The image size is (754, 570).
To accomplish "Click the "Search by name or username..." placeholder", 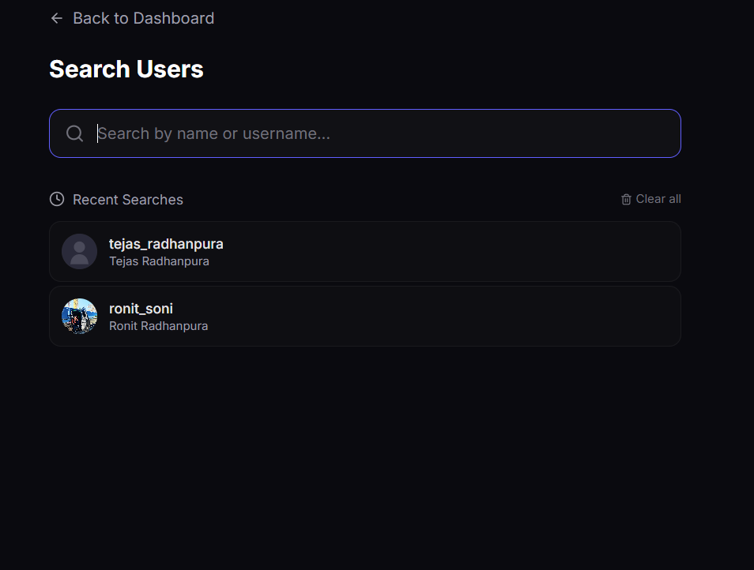I will [x=213, y=133].
